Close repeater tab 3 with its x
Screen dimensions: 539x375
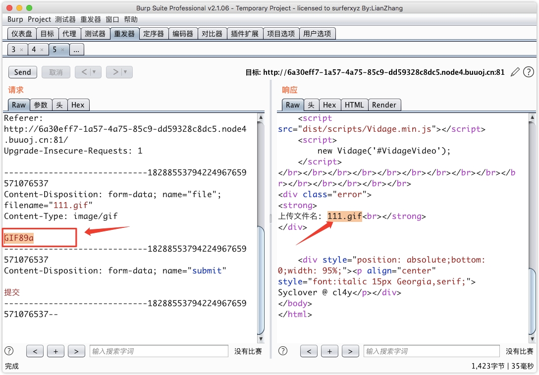point(21,50)
